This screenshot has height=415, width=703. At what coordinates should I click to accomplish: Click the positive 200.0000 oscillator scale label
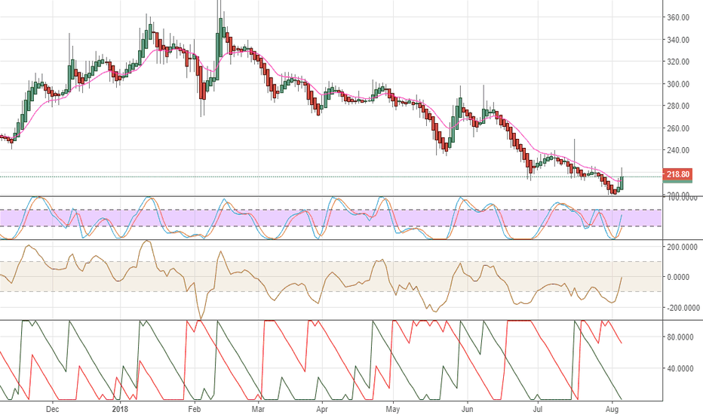(682, 247)
